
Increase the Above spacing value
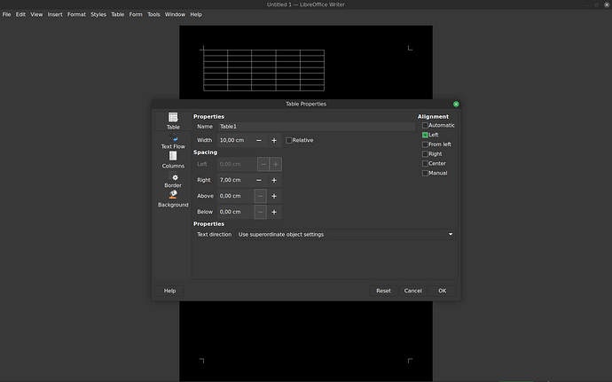coord(274,196)
